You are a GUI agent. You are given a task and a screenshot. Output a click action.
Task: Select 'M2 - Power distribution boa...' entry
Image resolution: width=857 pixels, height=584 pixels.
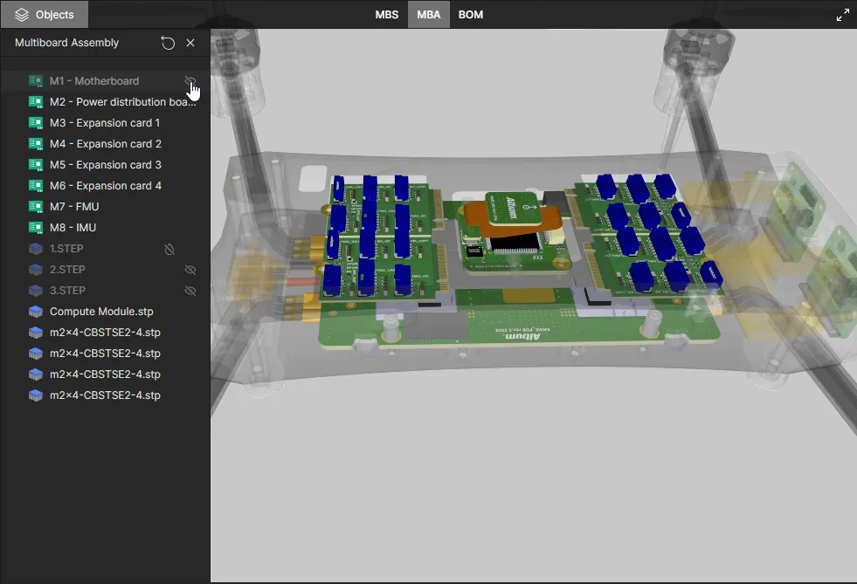point(122,101)
